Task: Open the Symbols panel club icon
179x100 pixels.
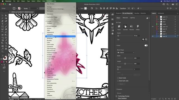Action: click(x=112, y=34)
